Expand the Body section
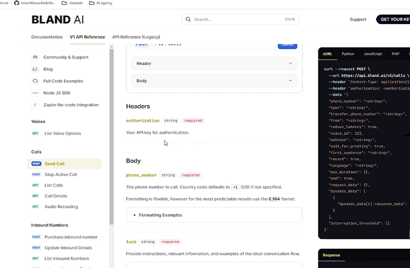The image size is (410, 268). point(214,81)
